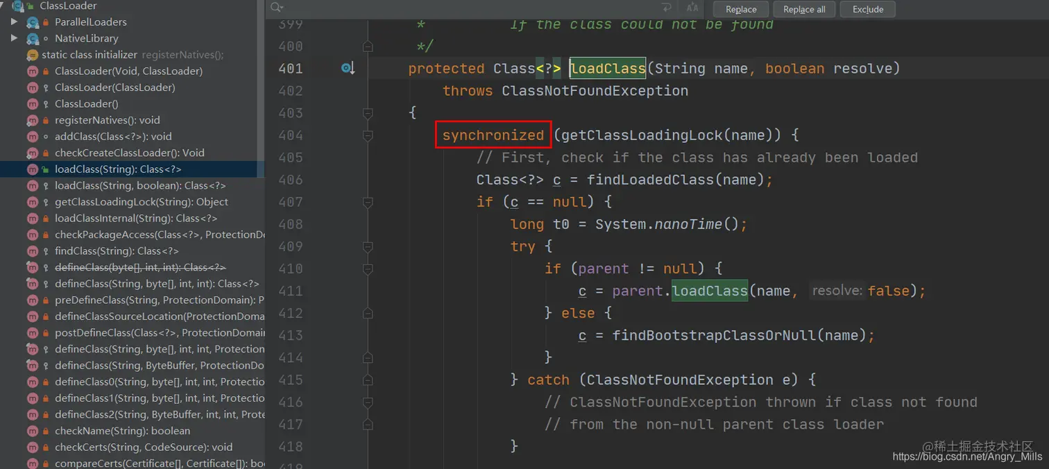Image resolution: width=1049 pixels, height=469 pixels.
Task: Fold the if (parent != null) block on line 410
Action: [368, 268]
